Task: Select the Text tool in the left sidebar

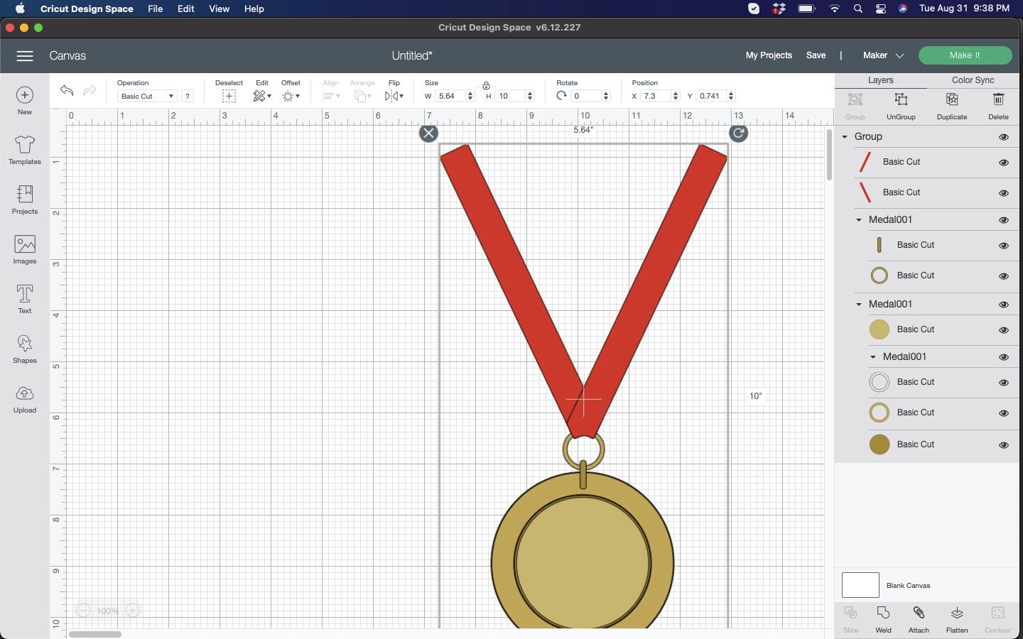Action: tap(24, 298)
